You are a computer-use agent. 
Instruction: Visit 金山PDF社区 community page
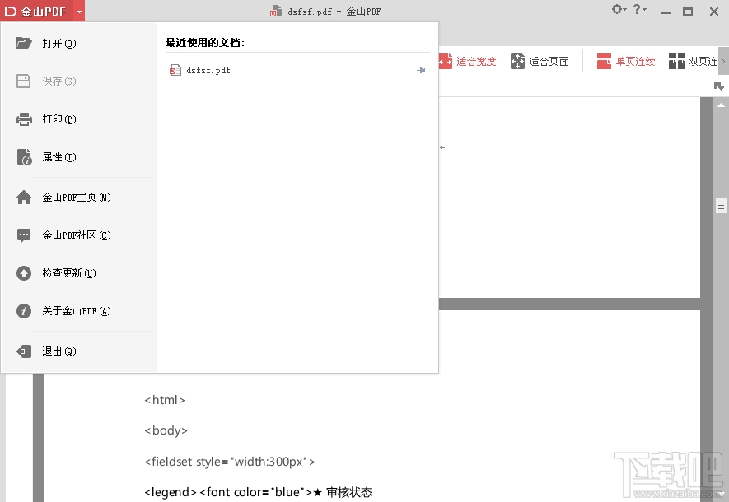tap(22, 235)
